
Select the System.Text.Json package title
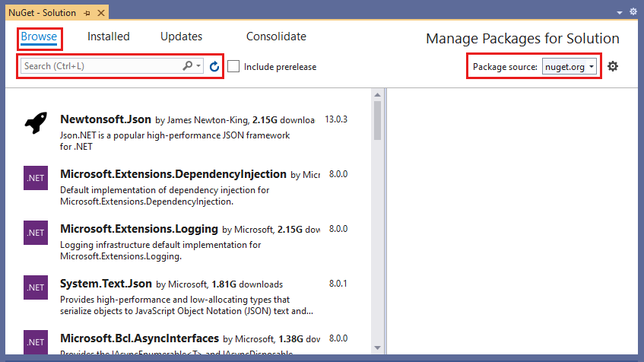106,284
